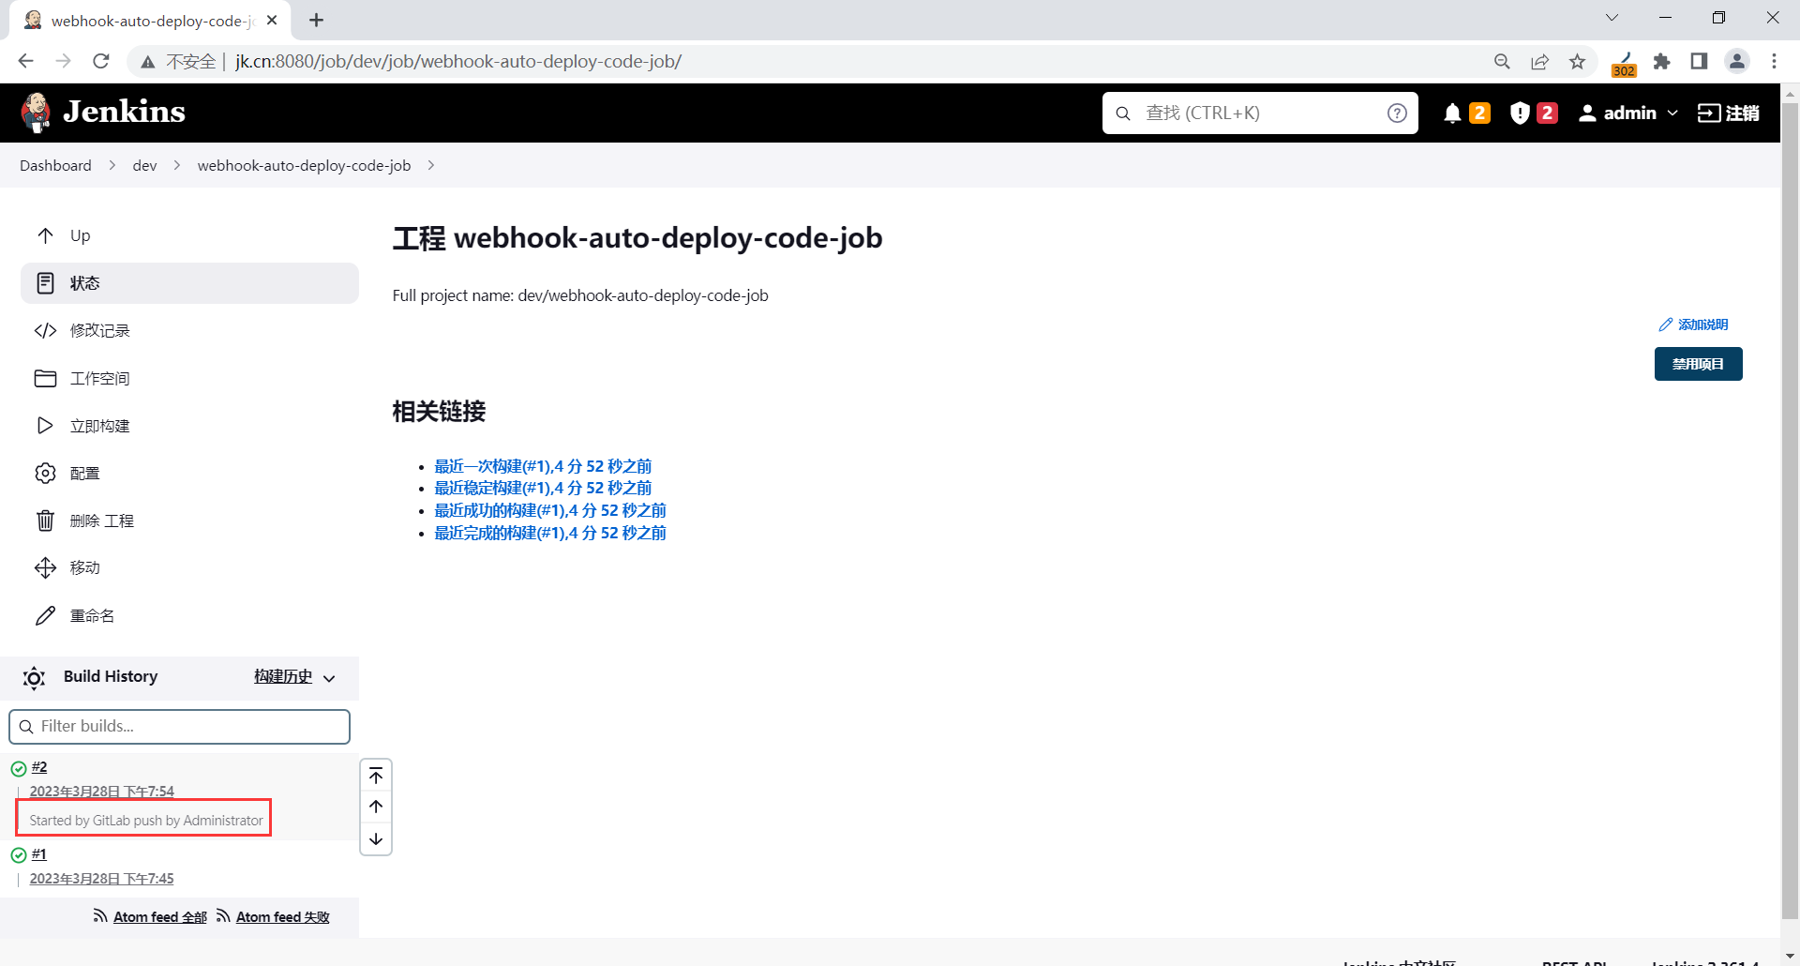Open the 最近稳定构建 link
This screenshot has width=1800, height=966.
click(542, 487)
